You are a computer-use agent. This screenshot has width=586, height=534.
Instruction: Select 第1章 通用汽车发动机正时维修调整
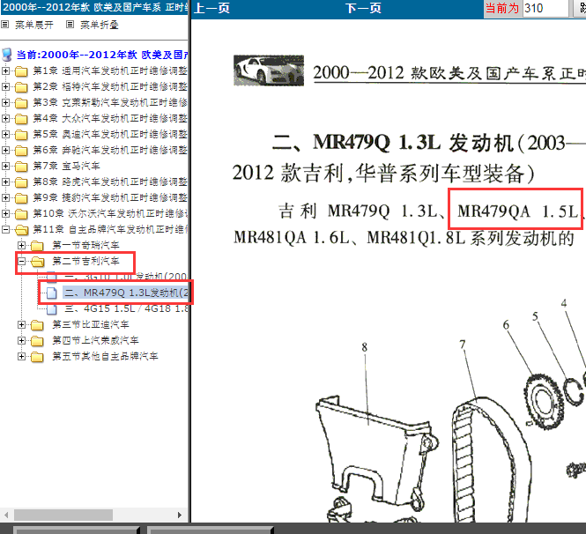110,70
